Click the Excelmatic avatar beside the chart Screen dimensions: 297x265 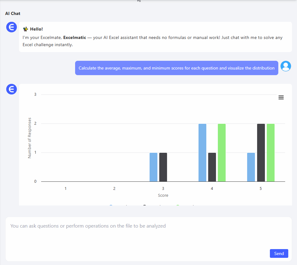(12, 89)
